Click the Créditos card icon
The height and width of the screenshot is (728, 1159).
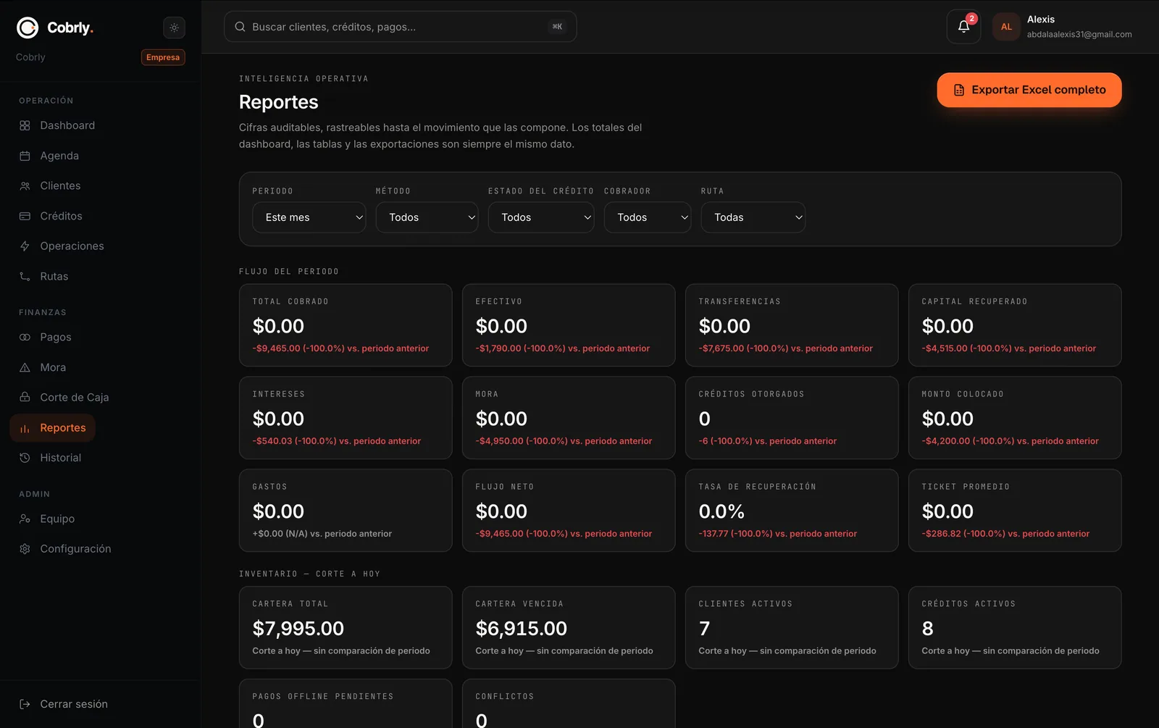[25, 216]
